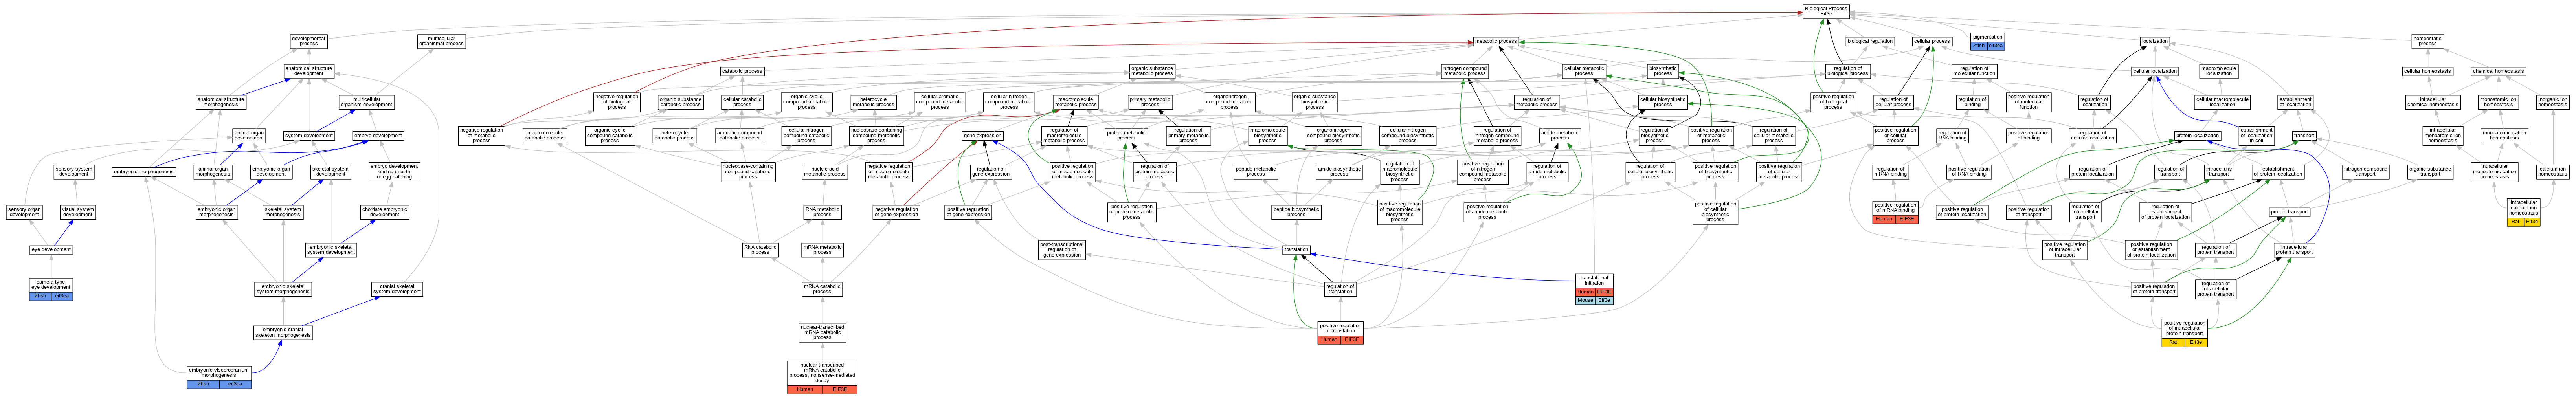Screen dimensions: 2576x398
Task: Select the peptide biosynthetic process node
Action: pyautogui.click(x=1296, y=212)
